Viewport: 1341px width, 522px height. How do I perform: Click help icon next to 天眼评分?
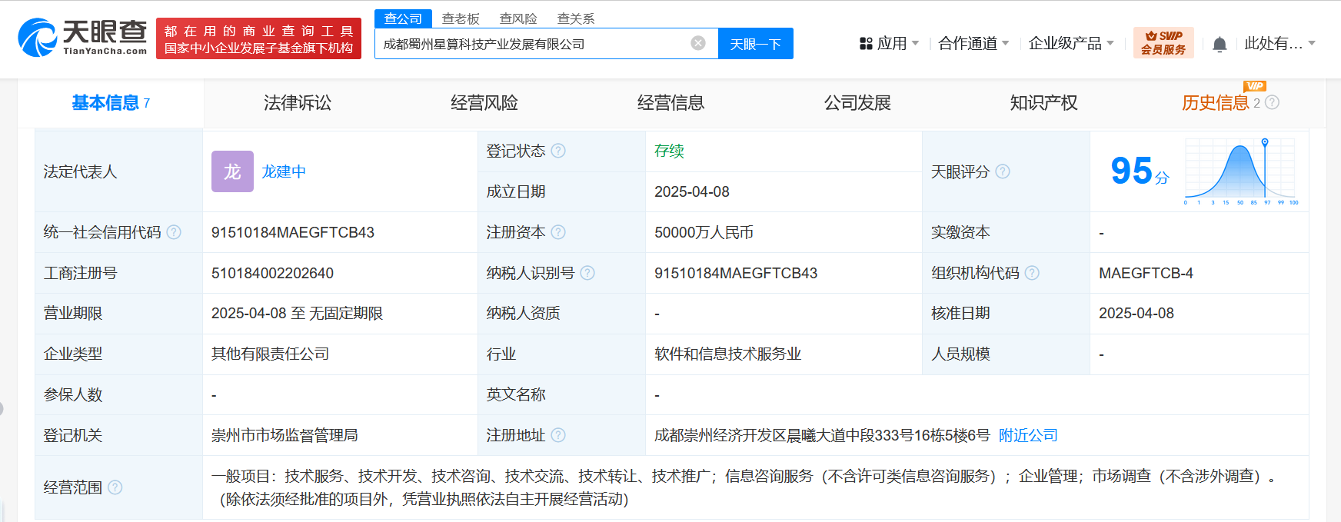[x=1003, y=171]
